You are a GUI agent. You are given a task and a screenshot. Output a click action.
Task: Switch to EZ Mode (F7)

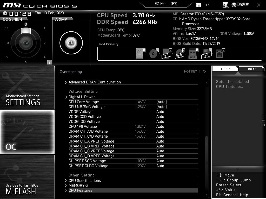[166, 4]
